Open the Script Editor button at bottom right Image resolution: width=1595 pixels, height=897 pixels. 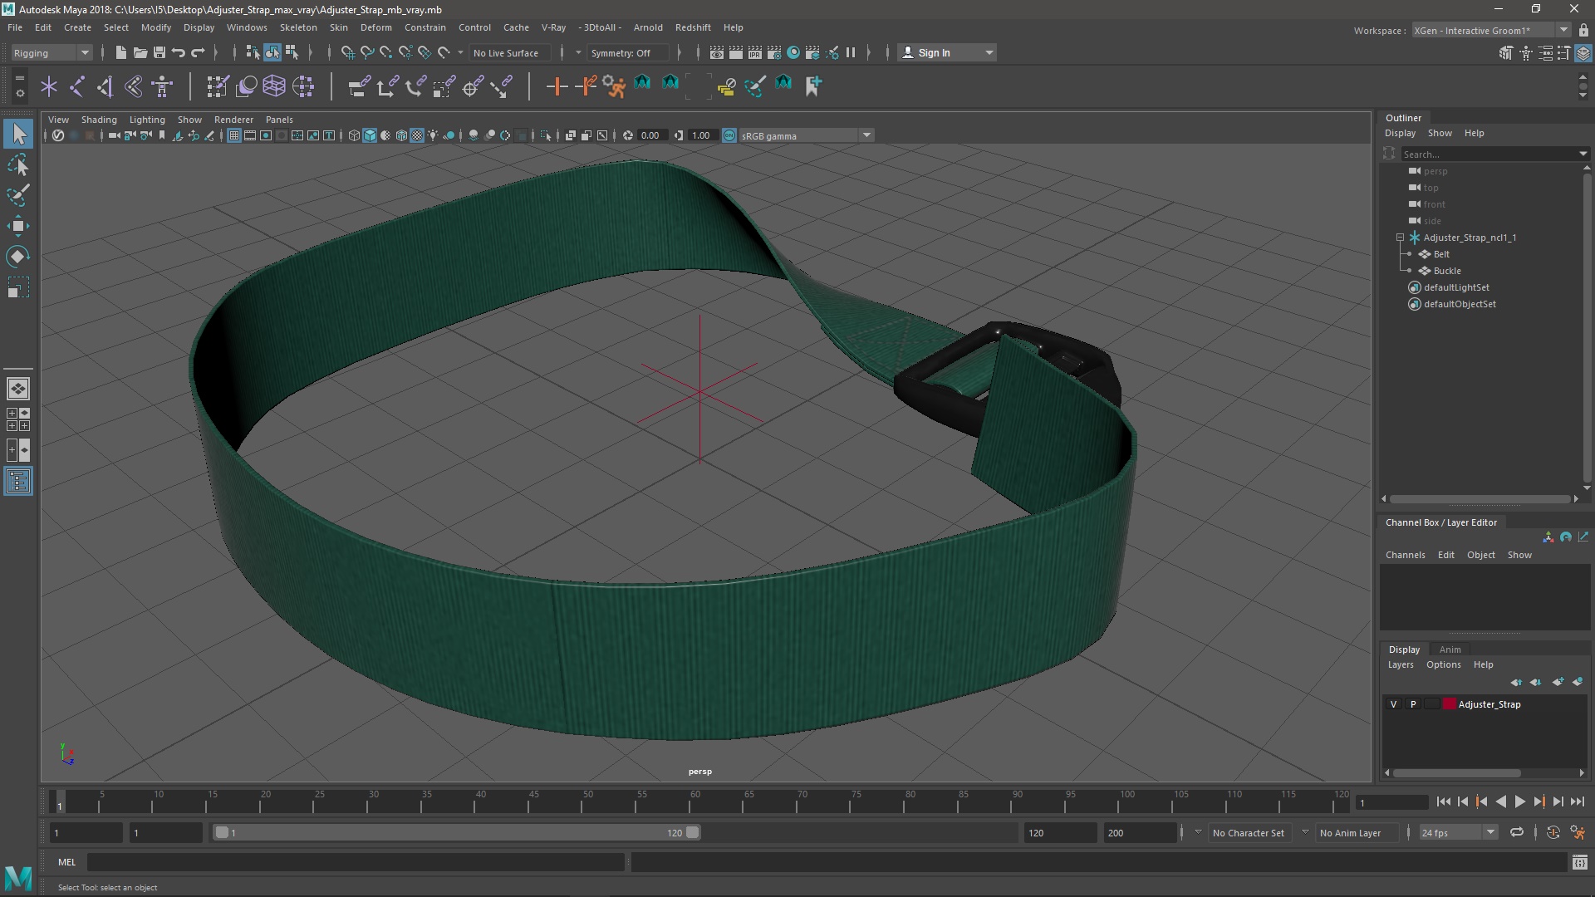point(1579,863)
